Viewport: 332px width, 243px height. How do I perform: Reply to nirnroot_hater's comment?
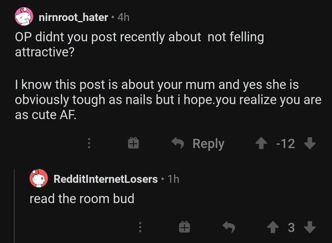[201, 144]
